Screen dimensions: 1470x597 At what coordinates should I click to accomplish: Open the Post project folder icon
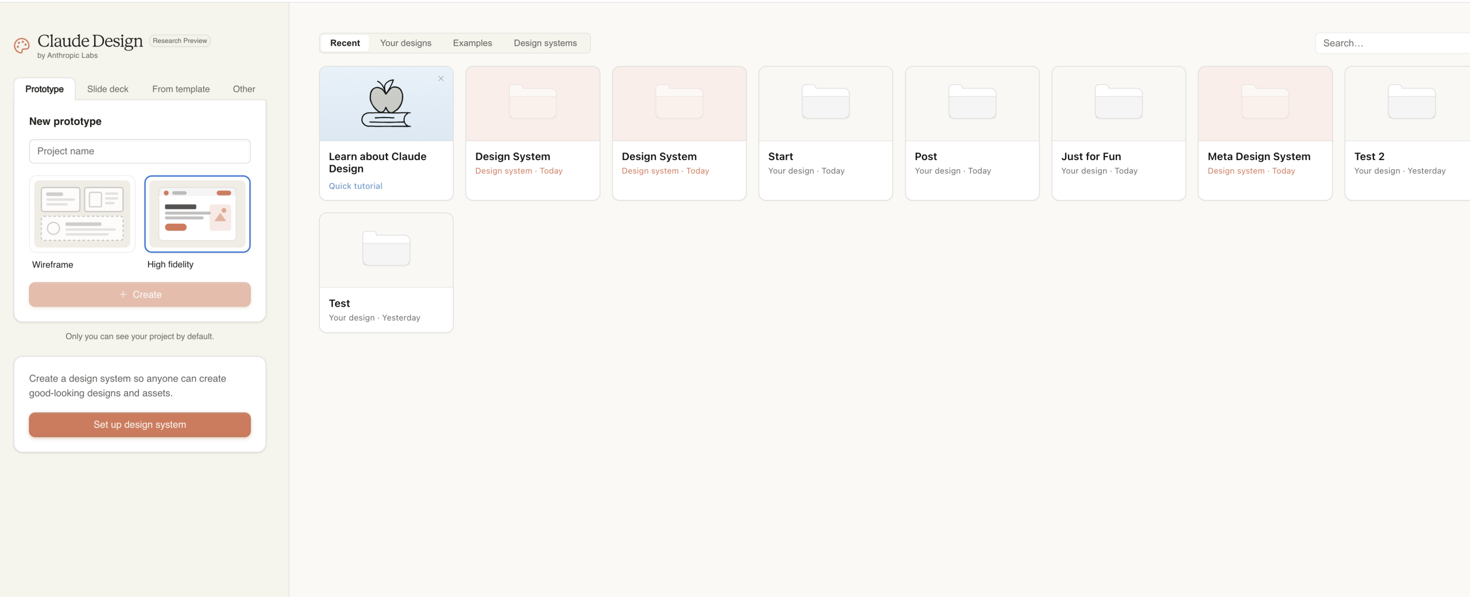tap(972, 102)
